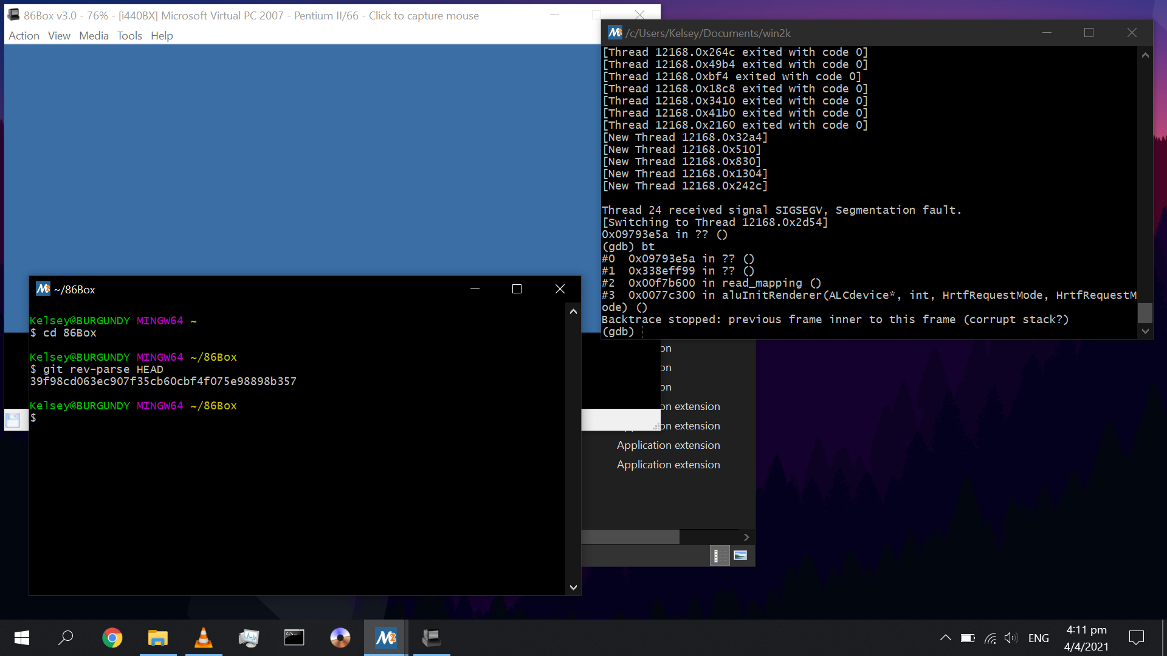Click the horizontal scrollbar in the file dialog
The image size is (1167, 656).
pos(630,537)
